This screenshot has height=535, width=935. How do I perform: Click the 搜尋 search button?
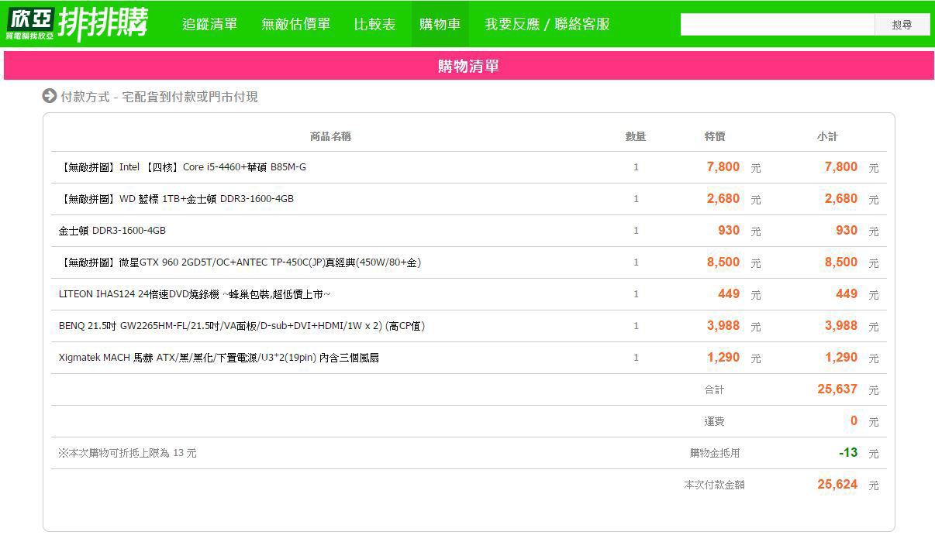[x=902, y=25]
